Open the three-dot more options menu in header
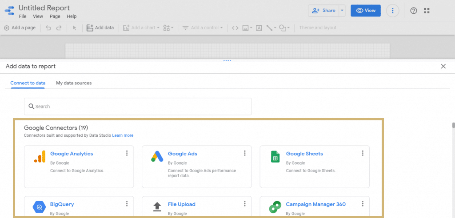455x218 pixels. click(x=393, y=11)
